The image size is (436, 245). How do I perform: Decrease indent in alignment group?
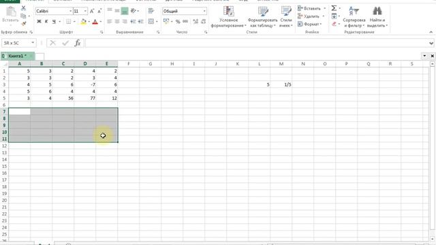[x=134, y=21]
